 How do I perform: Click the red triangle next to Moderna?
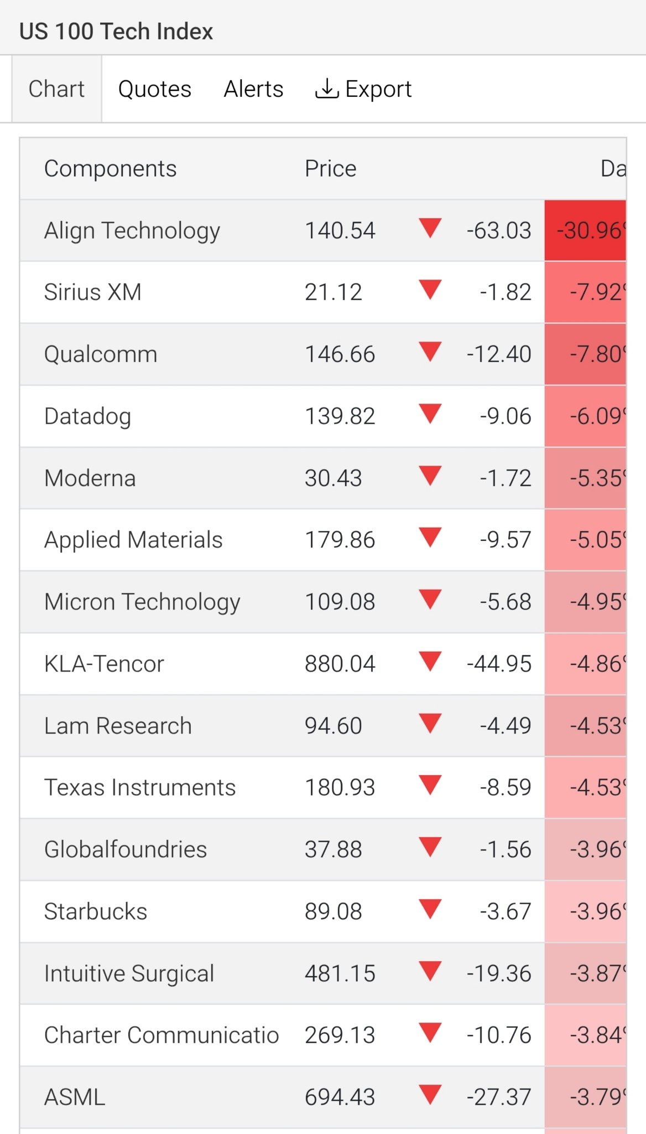pos(430,476)
